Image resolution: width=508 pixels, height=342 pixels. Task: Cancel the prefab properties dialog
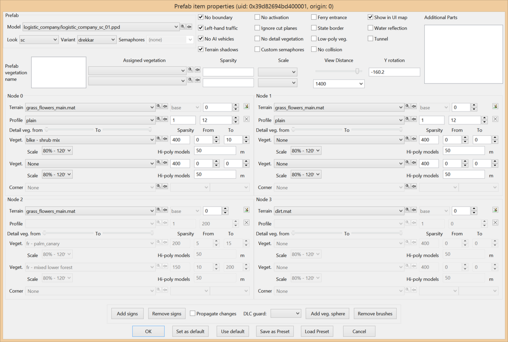(359, 331)
